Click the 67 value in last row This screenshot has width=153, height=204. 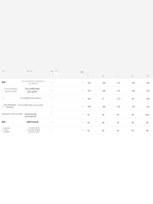pos(133,131)
